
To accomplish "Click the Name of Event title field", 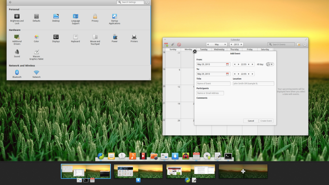I will coord(213,84).
